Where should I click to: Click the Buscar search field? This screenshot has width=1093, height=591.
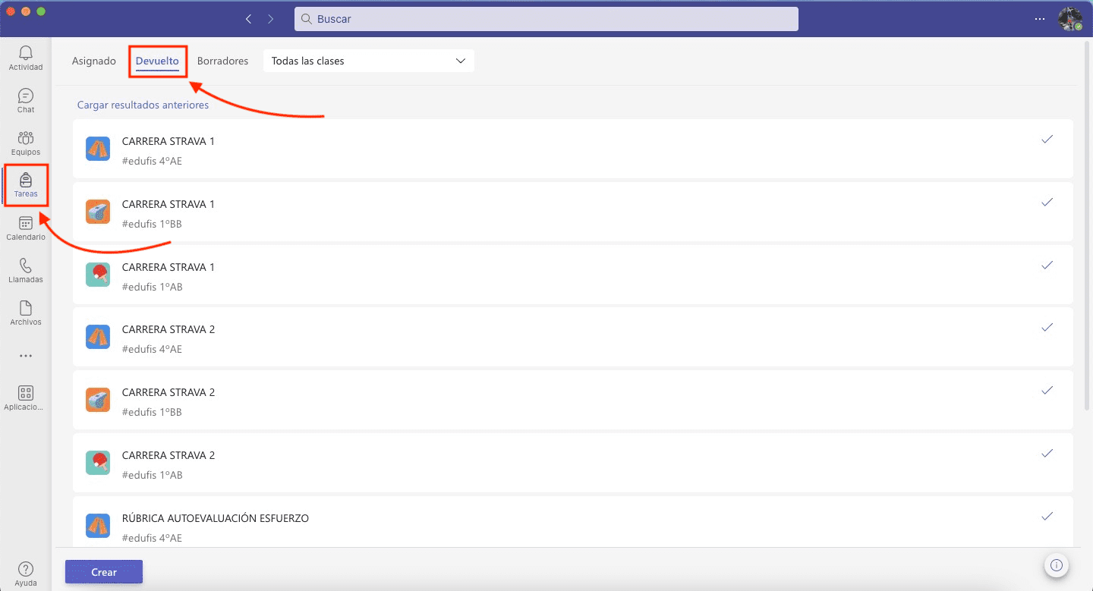point(546,19)
